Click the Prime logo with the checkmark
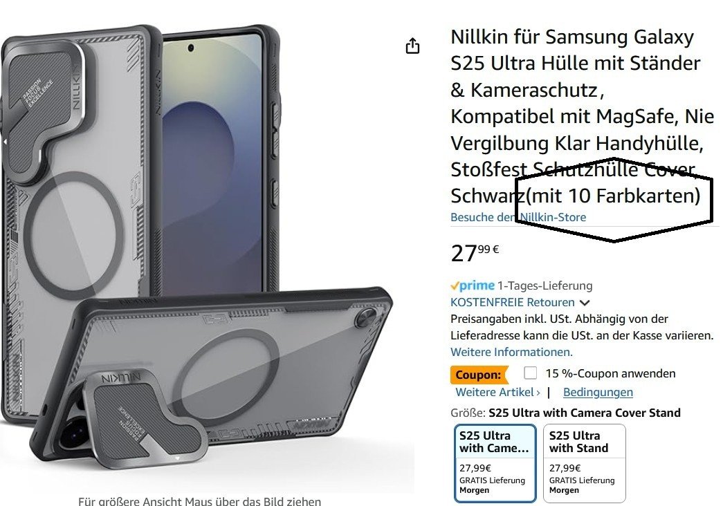 coord(472,285)
